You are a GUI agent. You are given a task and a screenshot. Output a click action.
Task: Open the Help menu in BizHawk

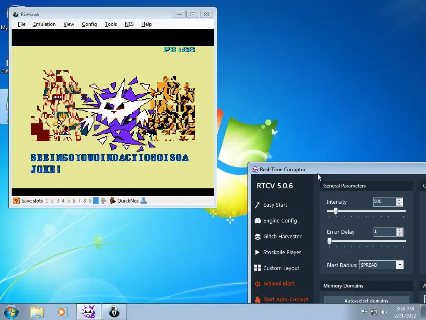146,24
